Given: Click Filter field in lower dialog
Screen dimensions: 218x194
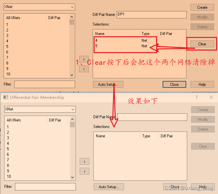Looking at the screenshot, I should click(45, 187).
